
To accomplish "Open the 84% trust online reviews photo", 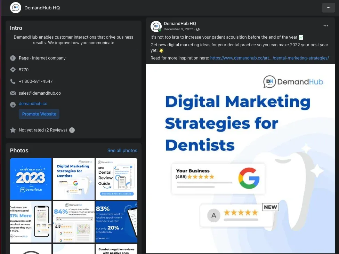I will [74, 222].
